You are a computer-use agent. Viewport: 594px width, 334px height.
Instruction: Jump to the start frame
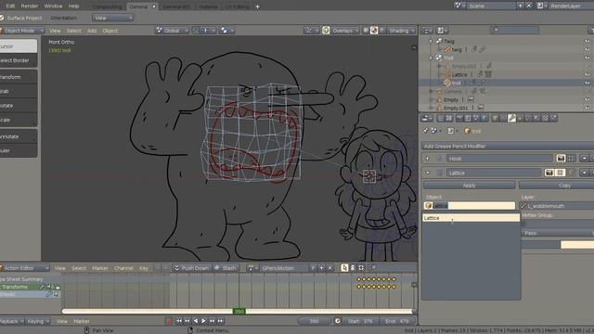(x=179, y=321)
